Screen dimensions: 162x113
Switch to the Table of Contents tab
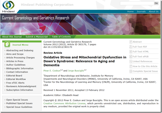click(61, 37)
